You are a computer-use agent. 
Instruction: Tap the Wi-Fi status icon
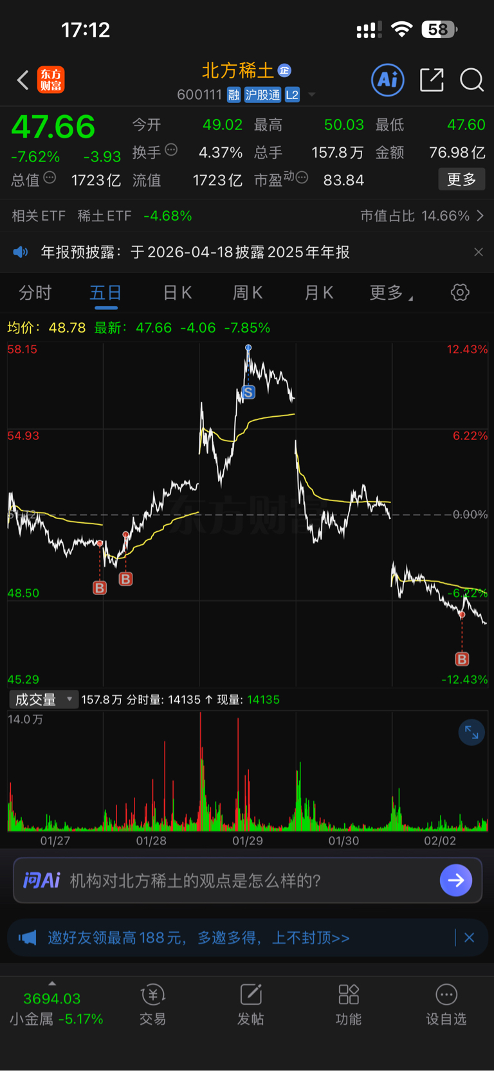click(402, 29)
